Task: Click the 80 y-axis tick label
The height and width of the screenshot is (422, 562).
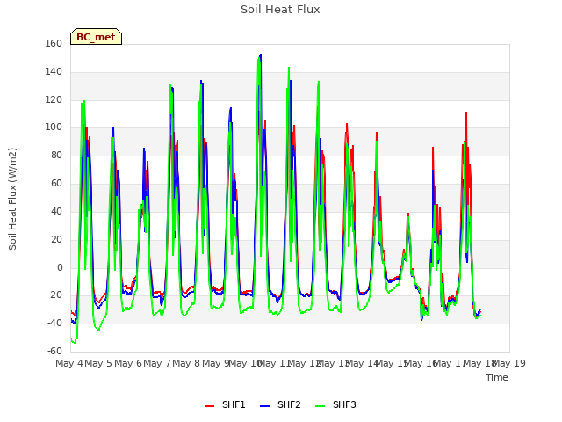Action: tap(56, 156)
